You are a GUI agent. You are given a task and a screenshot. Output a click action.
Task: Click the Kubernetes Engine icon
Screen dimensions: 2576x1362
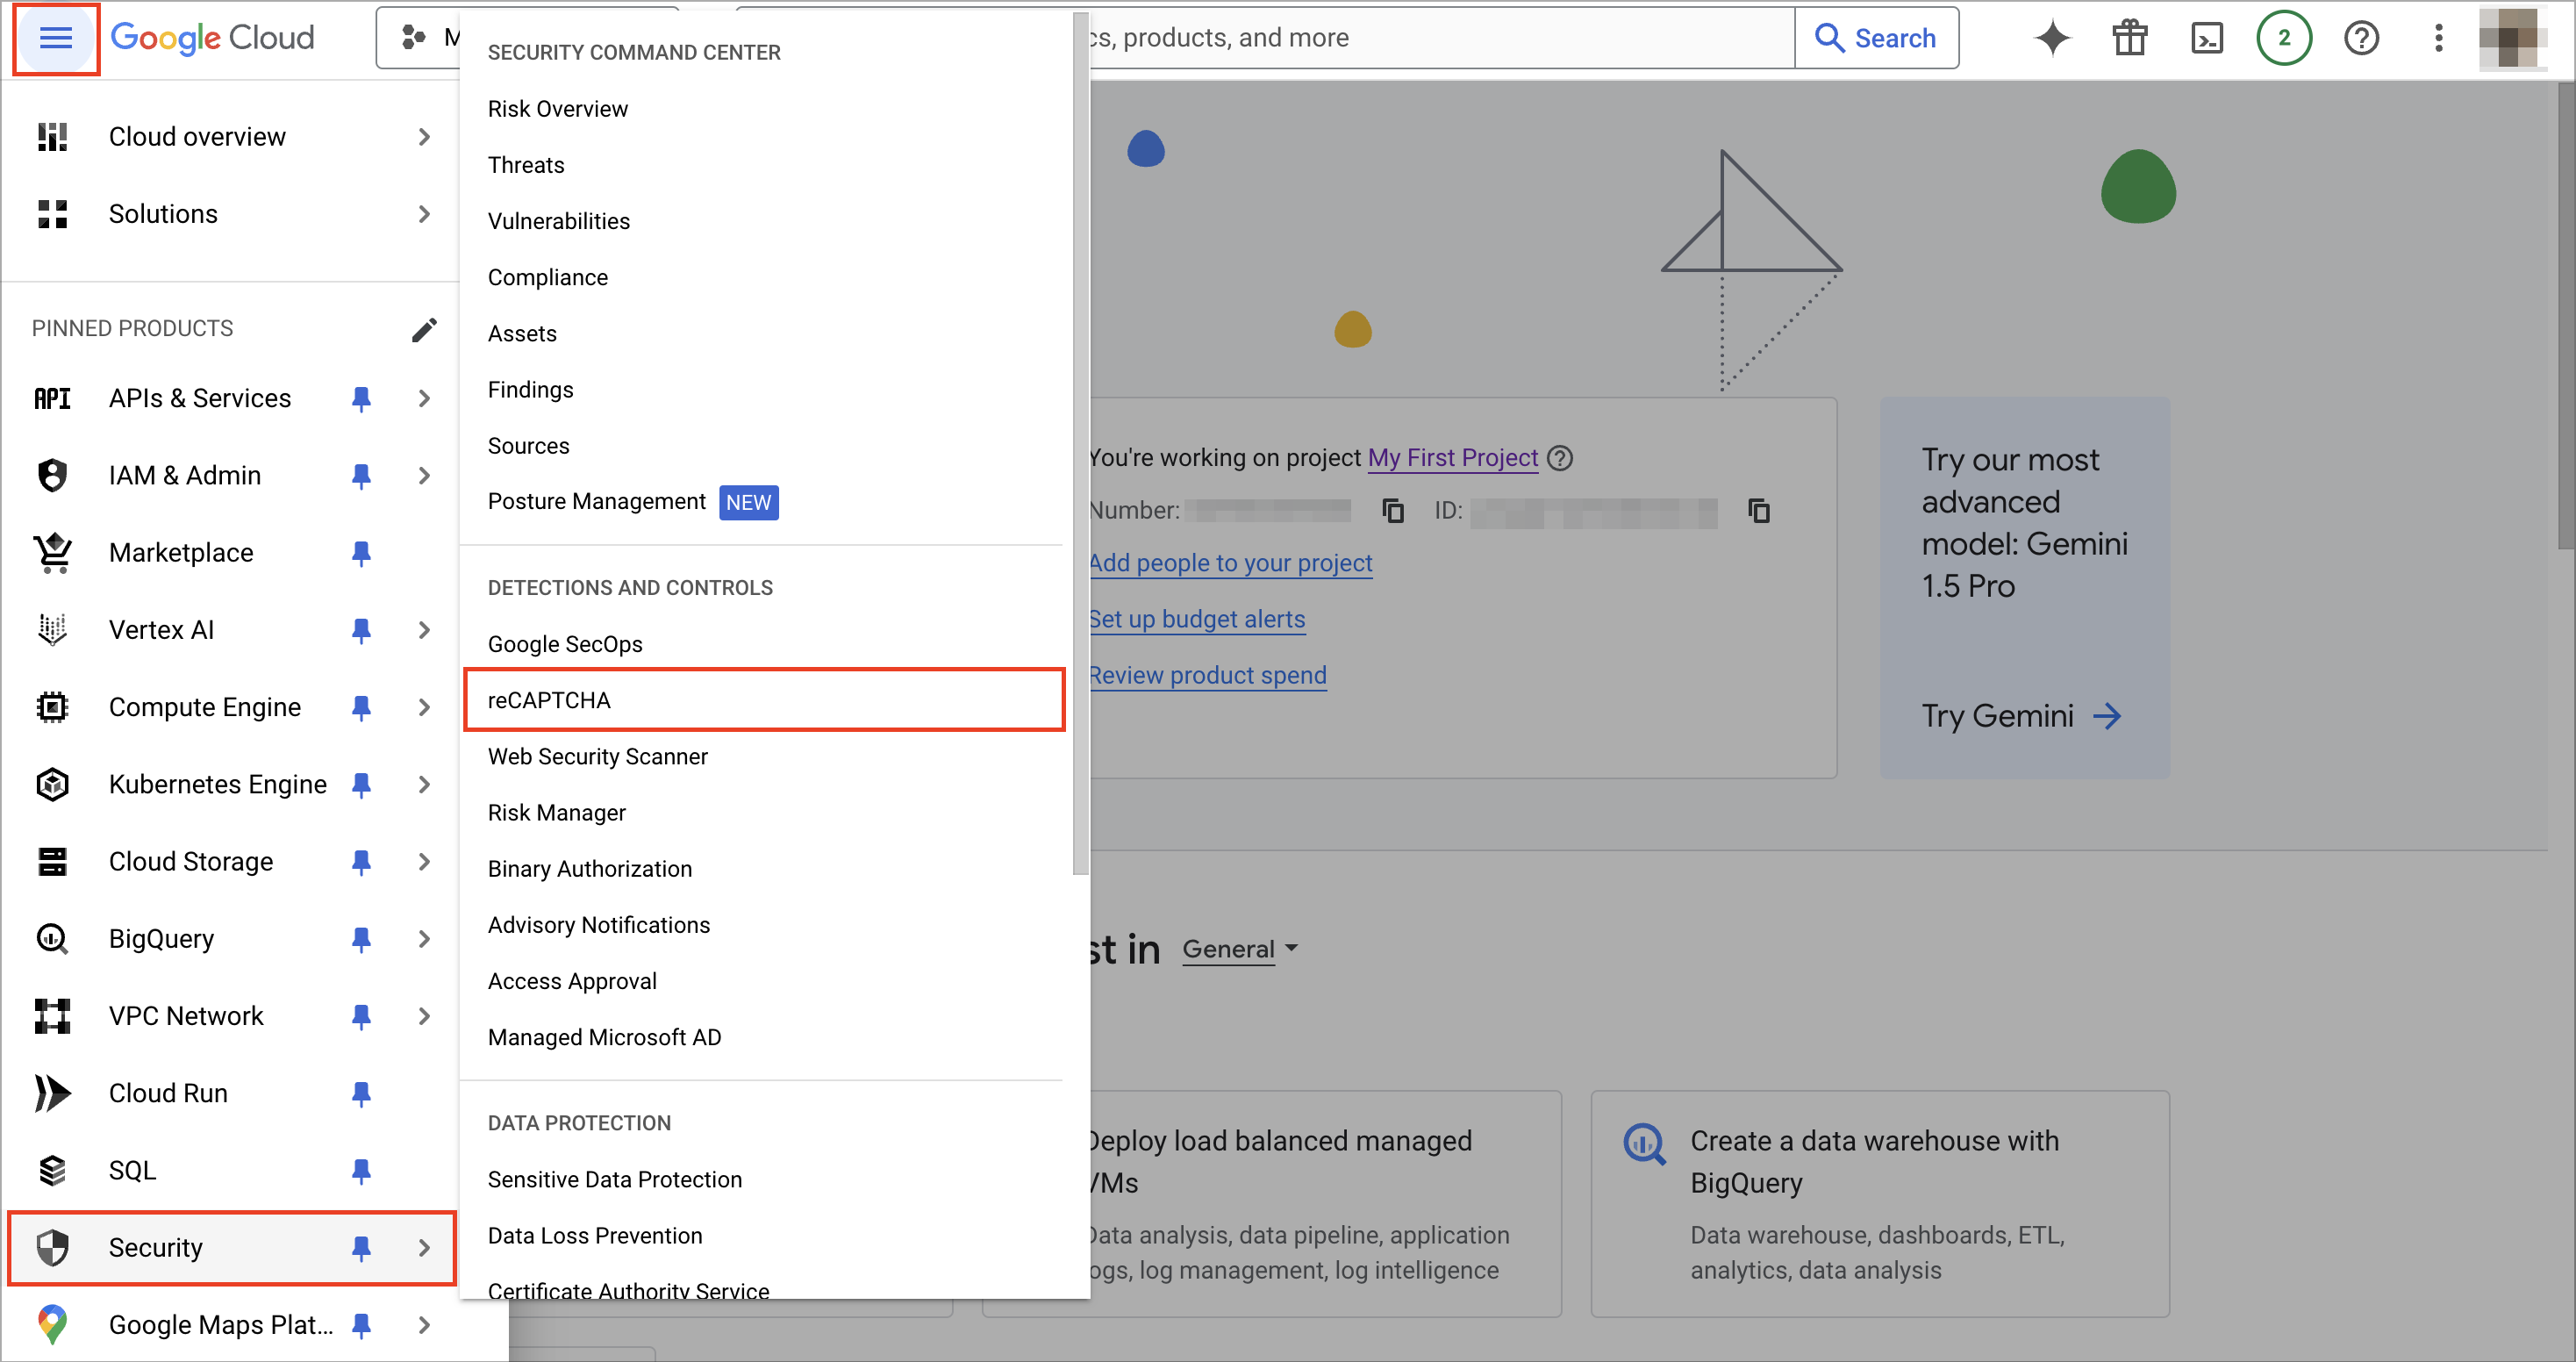tap(52, 784)
